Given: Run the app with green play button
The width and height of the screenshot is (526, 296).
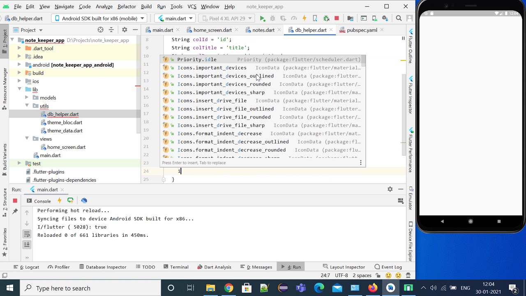Looking at the screenshot, I should click(x=262, y=18).
